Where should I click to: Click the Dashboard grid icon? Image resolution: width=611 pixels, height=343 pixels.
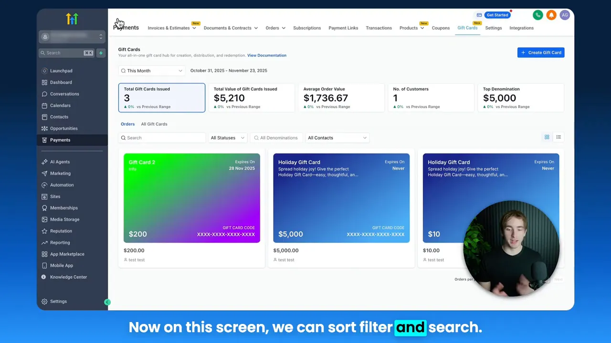click(44, 82)
